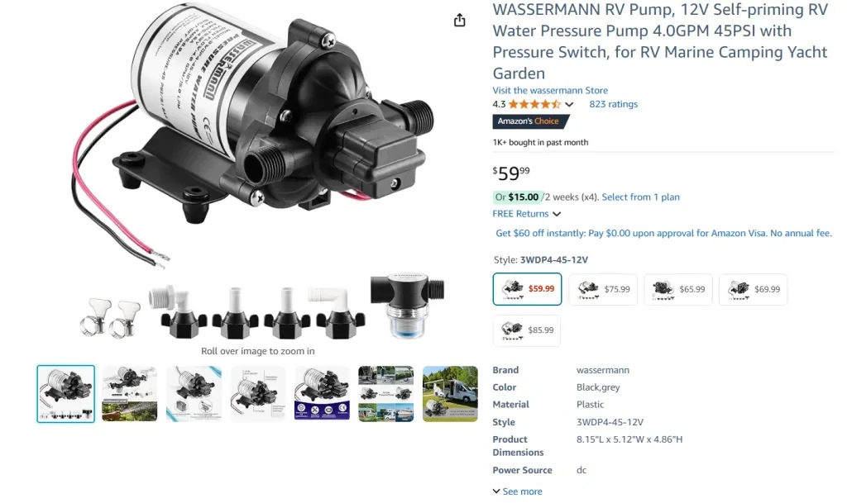Show the first pump thumbnail image
The height and width of the screenshot is (503, 847).
tap(66, 394)
